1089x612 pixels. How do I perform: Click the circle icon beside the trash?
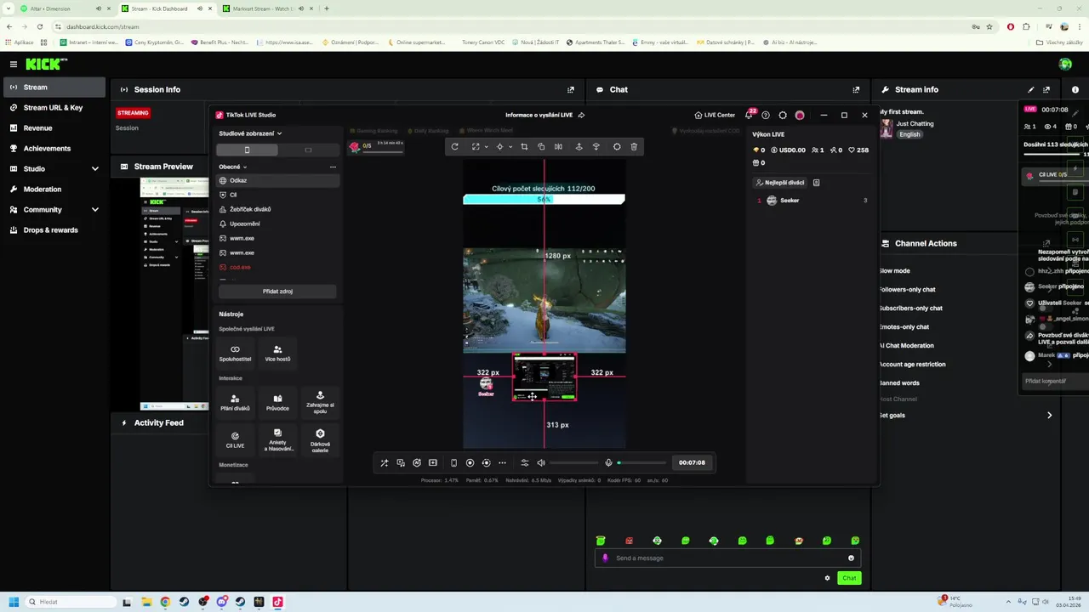(x=617, y=147)
